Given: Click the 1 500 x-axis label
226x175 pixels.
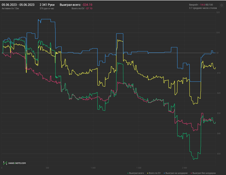Looking at the screenshot, I should 139,168.
